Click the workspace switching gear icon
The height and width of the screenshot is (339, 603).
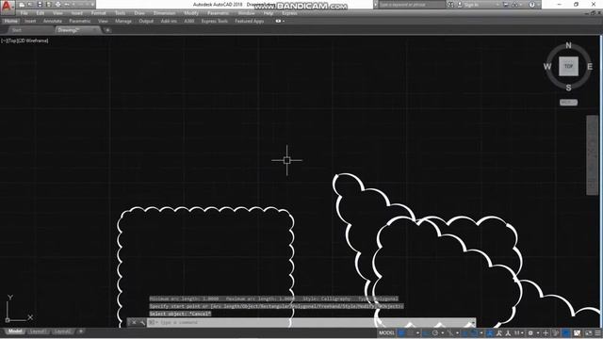pos(530,332)
